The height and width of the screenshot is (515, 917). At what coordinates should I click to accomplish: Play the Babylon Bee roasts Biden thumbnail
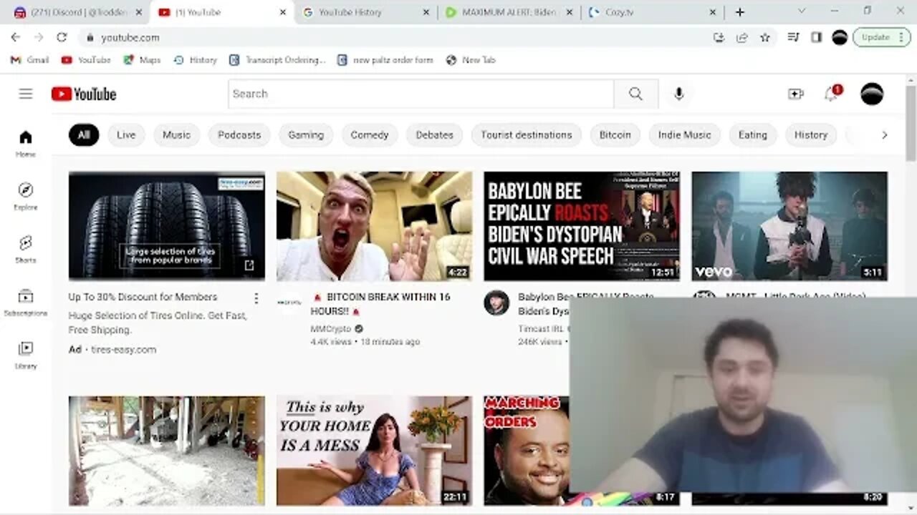coord(582,226)
